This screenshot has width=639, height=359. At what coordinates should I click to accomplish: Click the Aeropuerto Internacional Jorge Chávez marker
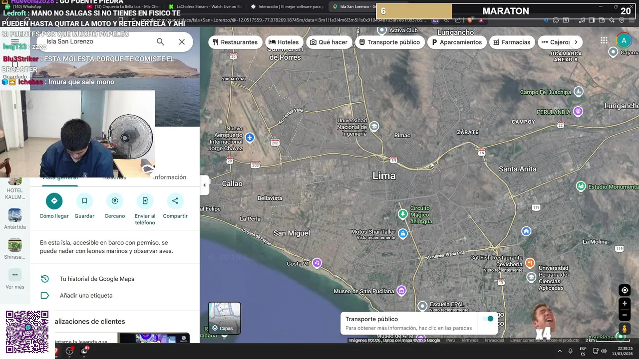point(250,137)
